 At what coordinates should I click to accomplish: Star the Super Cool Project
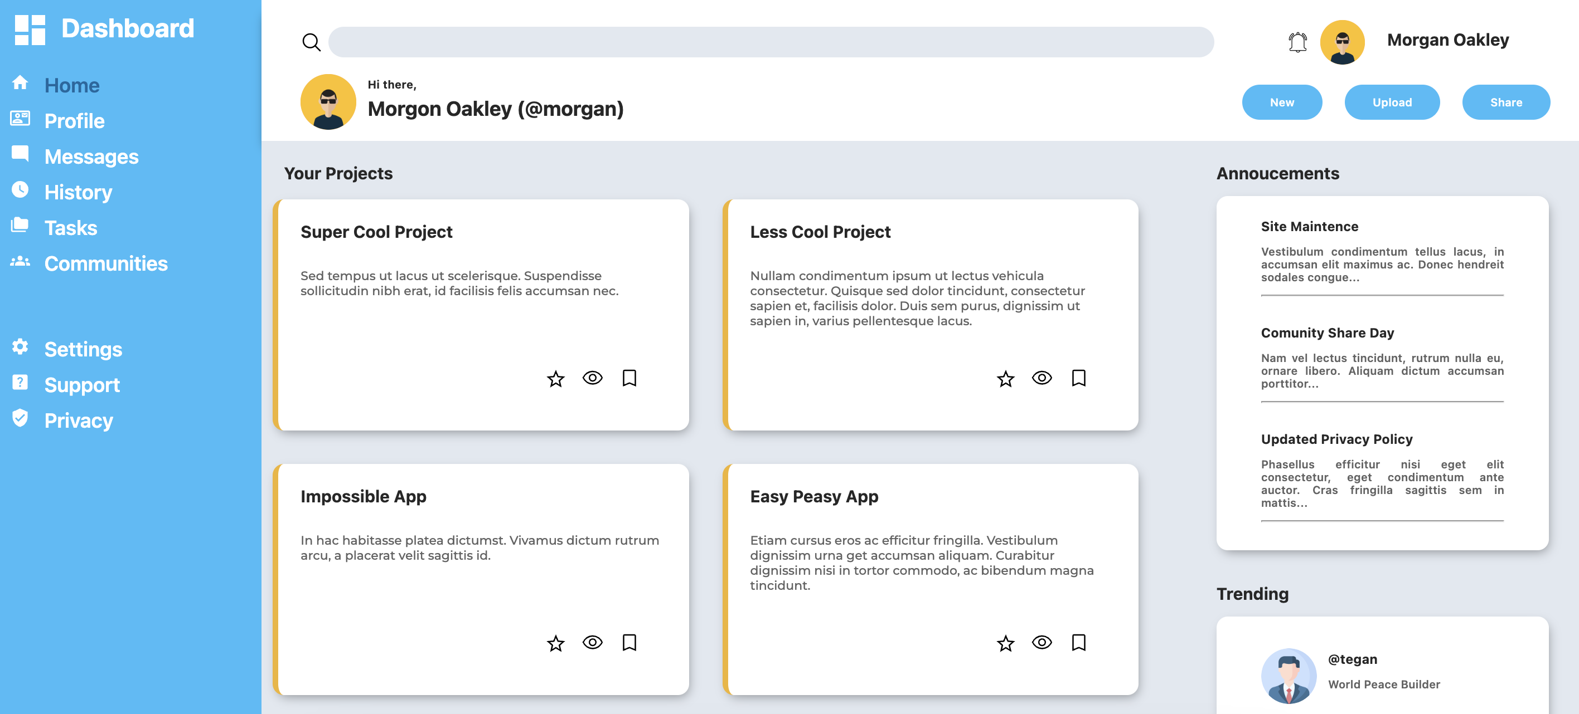point(555,379)
